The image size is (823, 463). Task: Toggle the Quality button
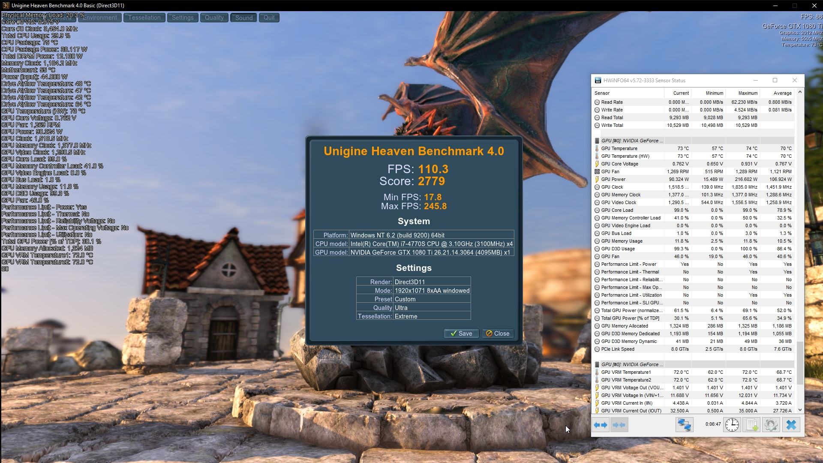tap(214, 18)
